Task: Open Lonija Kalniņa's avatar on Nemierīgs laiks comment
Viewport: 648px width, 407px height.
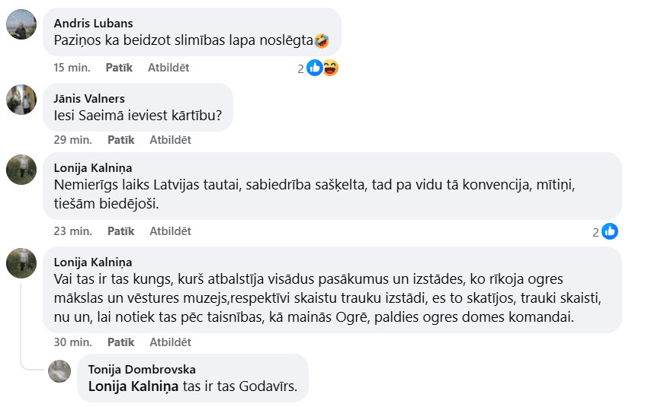Action: [x=21, y=169]
